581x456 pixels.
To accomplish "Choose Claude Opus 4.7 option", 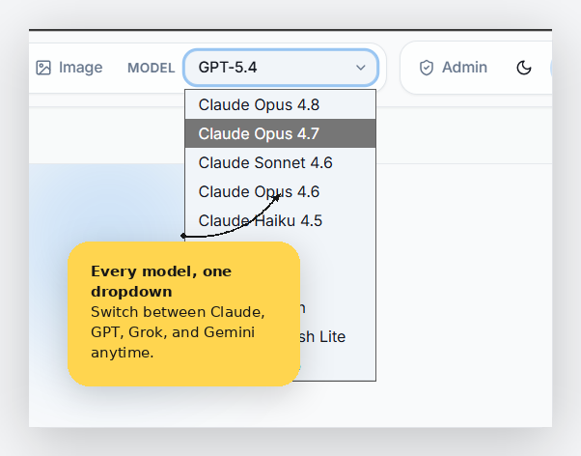I will click(x=281, y=133).
